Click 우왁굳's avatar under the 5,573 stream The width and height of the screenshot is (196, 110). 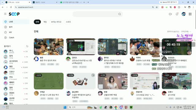(36, 93)
